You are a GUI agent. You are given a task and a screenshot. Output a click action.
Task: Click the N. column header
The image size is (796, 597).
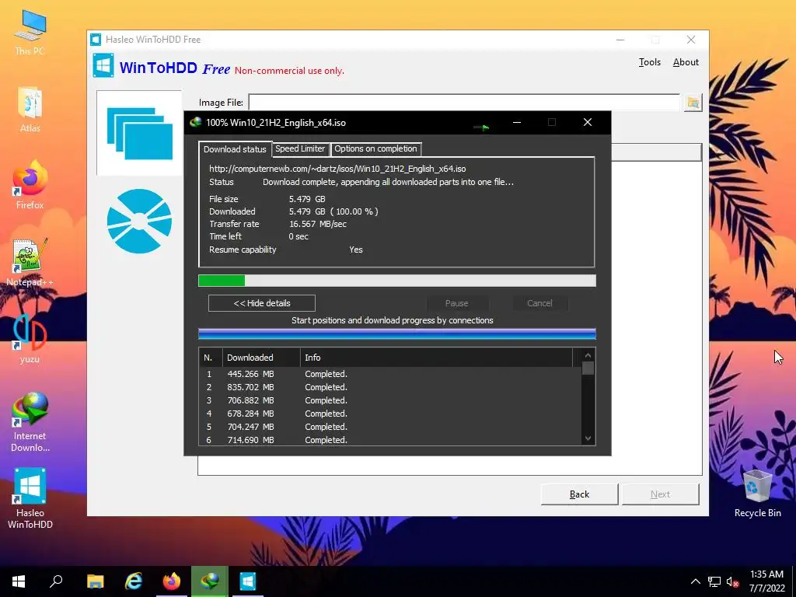pos(211,358)
